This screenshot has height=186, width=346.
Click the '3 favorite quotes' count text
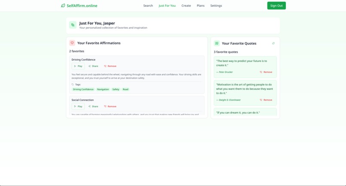226,52
